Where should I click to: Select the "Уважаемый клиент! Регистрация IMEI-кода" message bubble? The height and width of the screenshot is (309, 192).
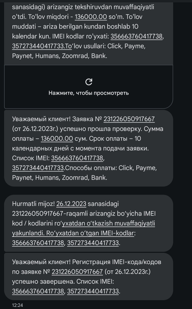(89, 277)
